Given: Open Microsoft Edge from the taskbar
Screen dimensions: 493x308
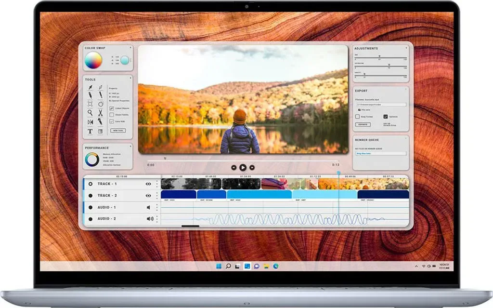Looking at the screenshot, I should tap(276, 266).
